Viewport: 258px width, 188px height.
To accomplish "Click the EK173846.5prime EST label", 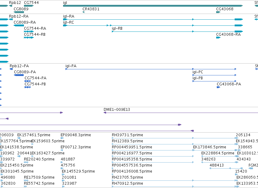I will click(x=209, y=147).
